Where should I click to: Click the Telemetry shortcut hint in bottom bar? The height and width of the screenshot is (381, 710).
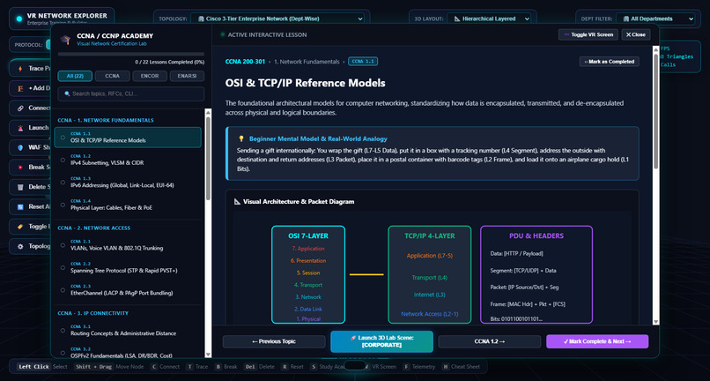pos(418,367)
